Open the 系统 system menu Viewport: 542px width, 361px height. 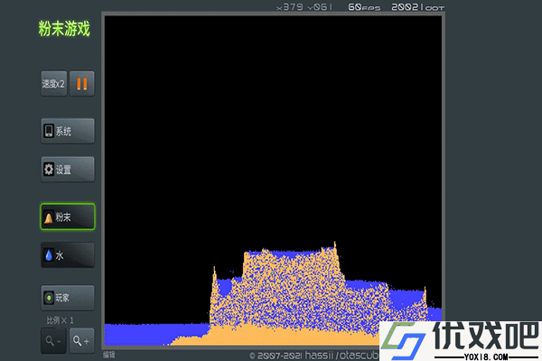tap(68, 131)
